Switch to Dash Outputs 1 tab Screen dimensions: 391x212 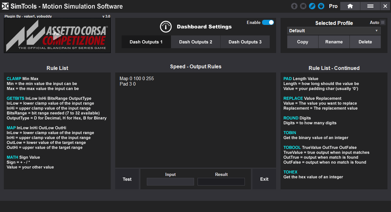(x=146, y=42)
